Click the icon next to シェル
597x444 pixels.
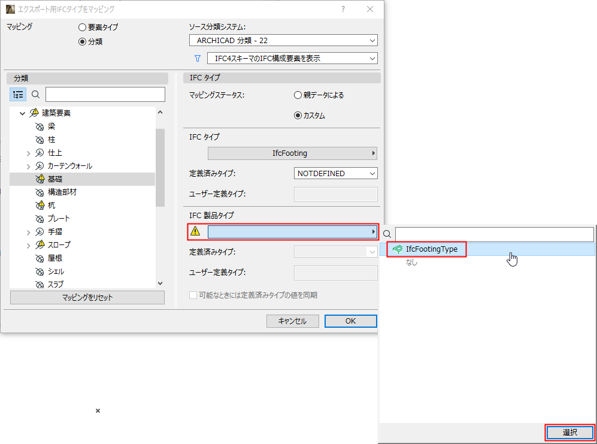pos(40,271)
